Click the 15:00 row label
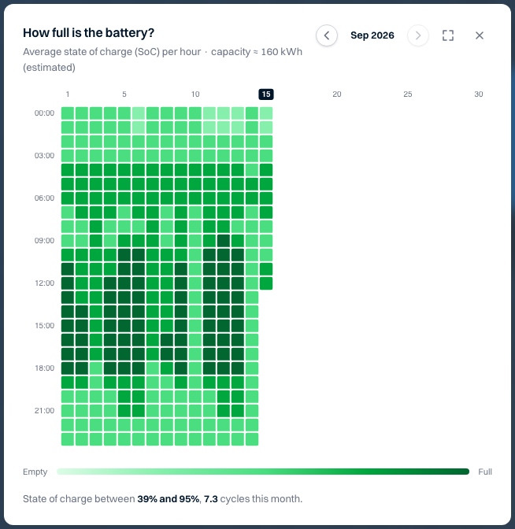This screenshot has width=515, height=529. (x=44, y=326)
